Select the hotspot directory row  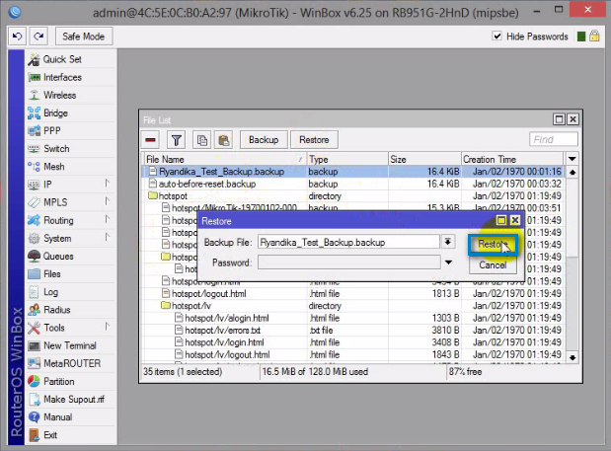tap(353, 196)
